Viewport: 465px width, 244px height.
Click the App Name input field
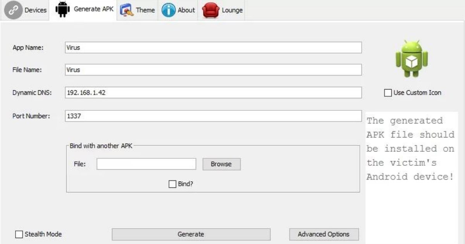point(213,48)
